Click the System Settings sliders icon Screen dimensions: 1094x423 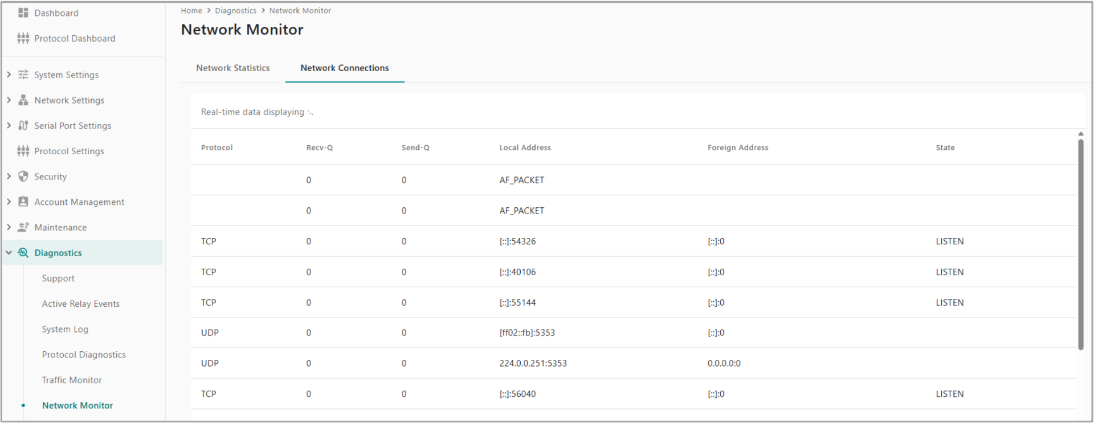[23, 75]
